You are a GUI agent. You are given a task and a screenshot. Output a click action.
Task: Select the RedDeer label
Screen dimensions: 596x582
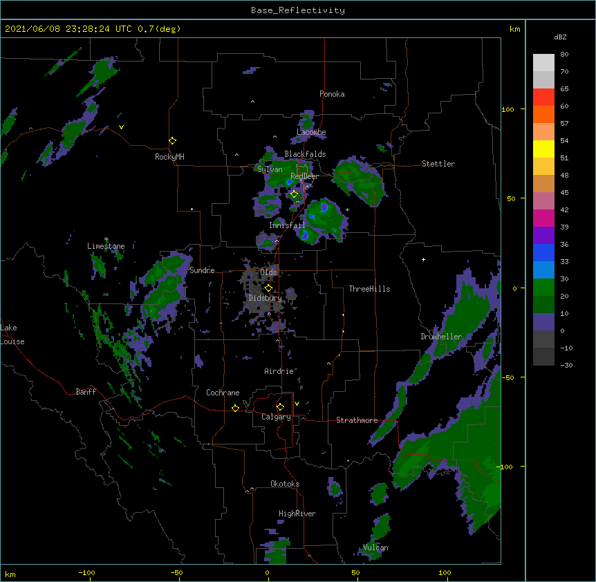click(x=304, y=176)
